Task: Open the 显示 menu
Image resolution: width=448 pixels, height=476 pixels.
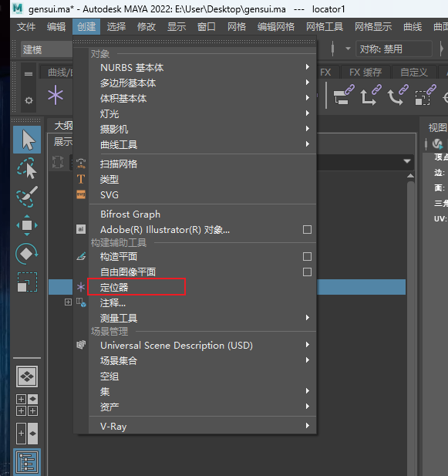Action: 177,27
